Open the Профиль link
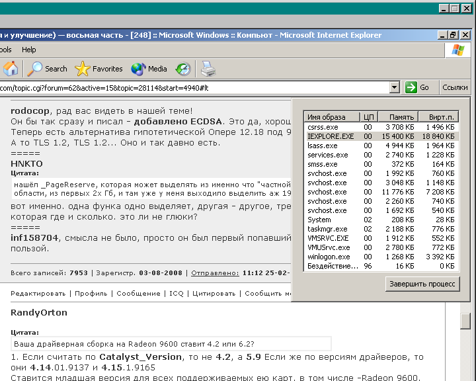The height and width of the screenshot is (381, 476). click(91, 294)
